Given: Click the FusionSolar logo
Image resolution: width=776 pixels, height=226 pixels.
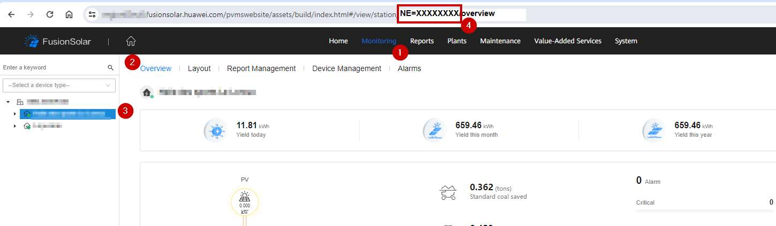Looking at the screenshot, I should click(58, 41).
